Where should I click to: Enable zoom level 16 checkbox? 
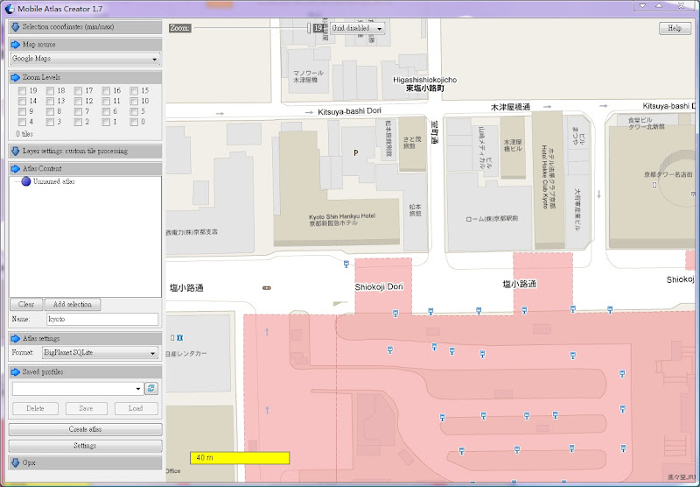click(x=106, y=91)
